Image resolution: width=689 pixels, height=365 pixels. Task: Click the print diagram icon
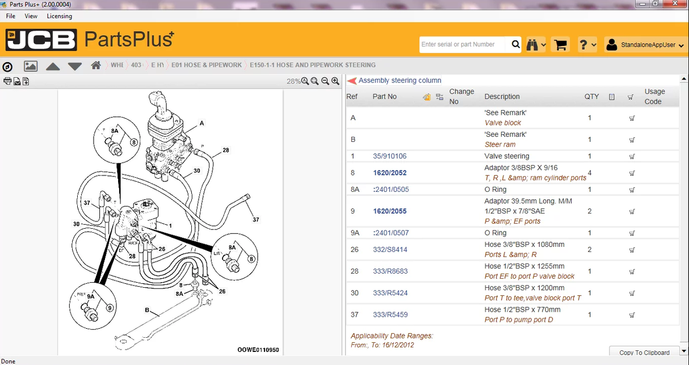(x=7, y=81)
